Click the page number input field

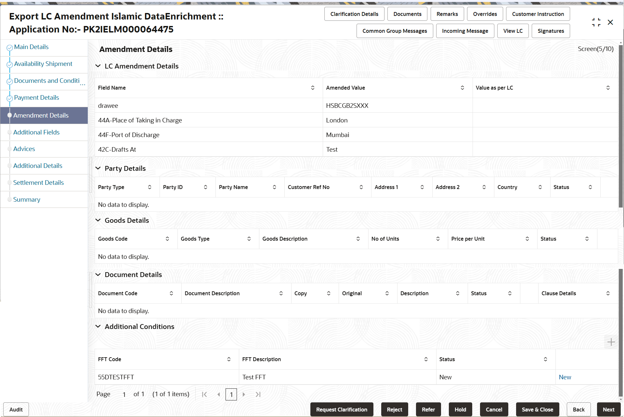click(231, 394)
